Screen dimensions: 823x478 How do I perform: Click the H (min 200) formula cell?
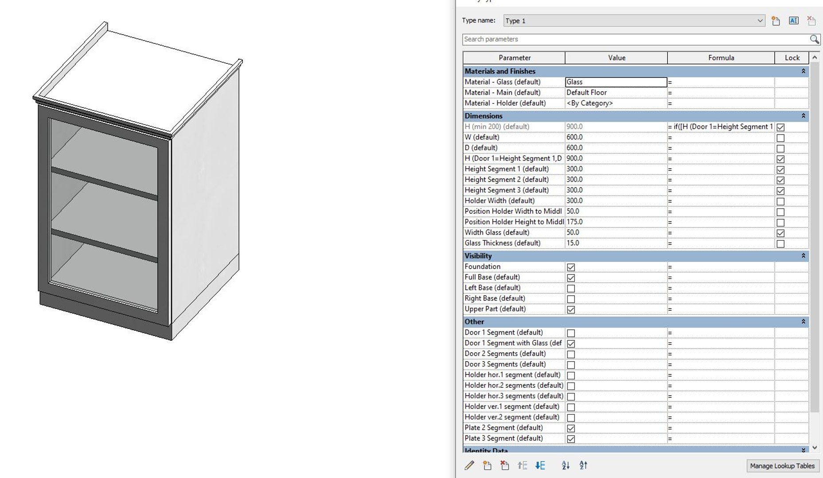pyautogui.click(x=721, y=127)
